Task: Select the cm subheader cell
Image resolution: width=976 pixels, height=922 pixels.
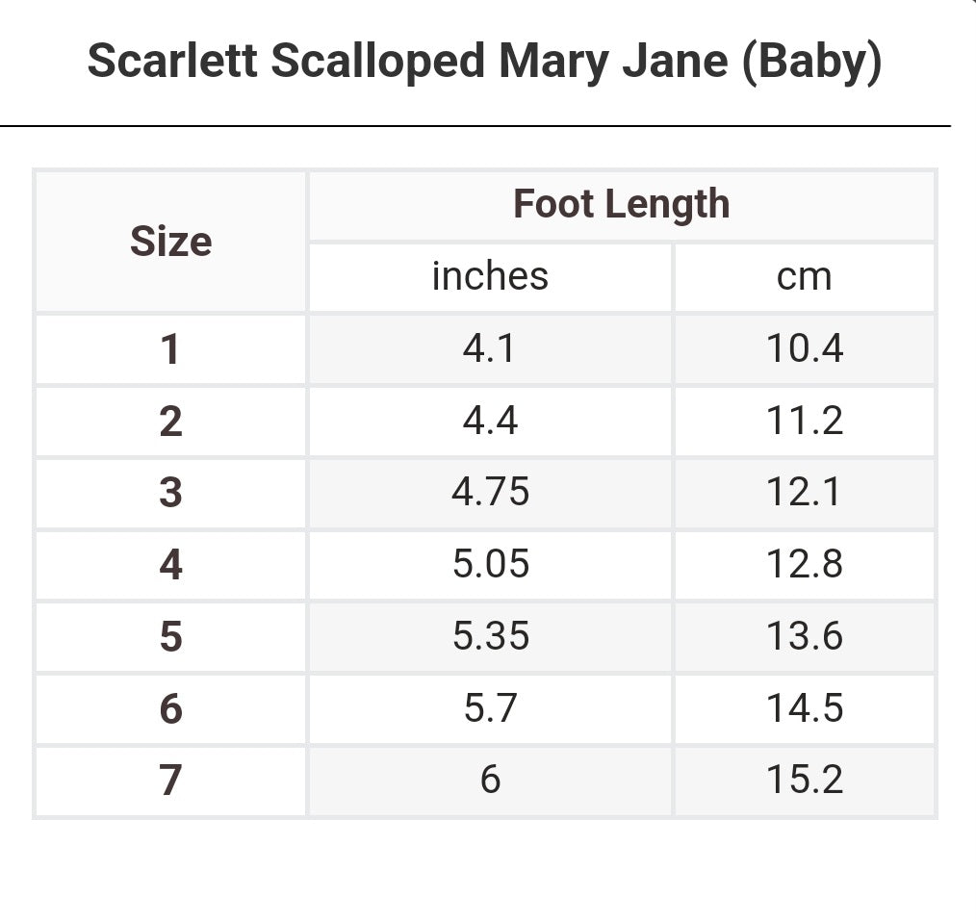Action: click(804, 277)
